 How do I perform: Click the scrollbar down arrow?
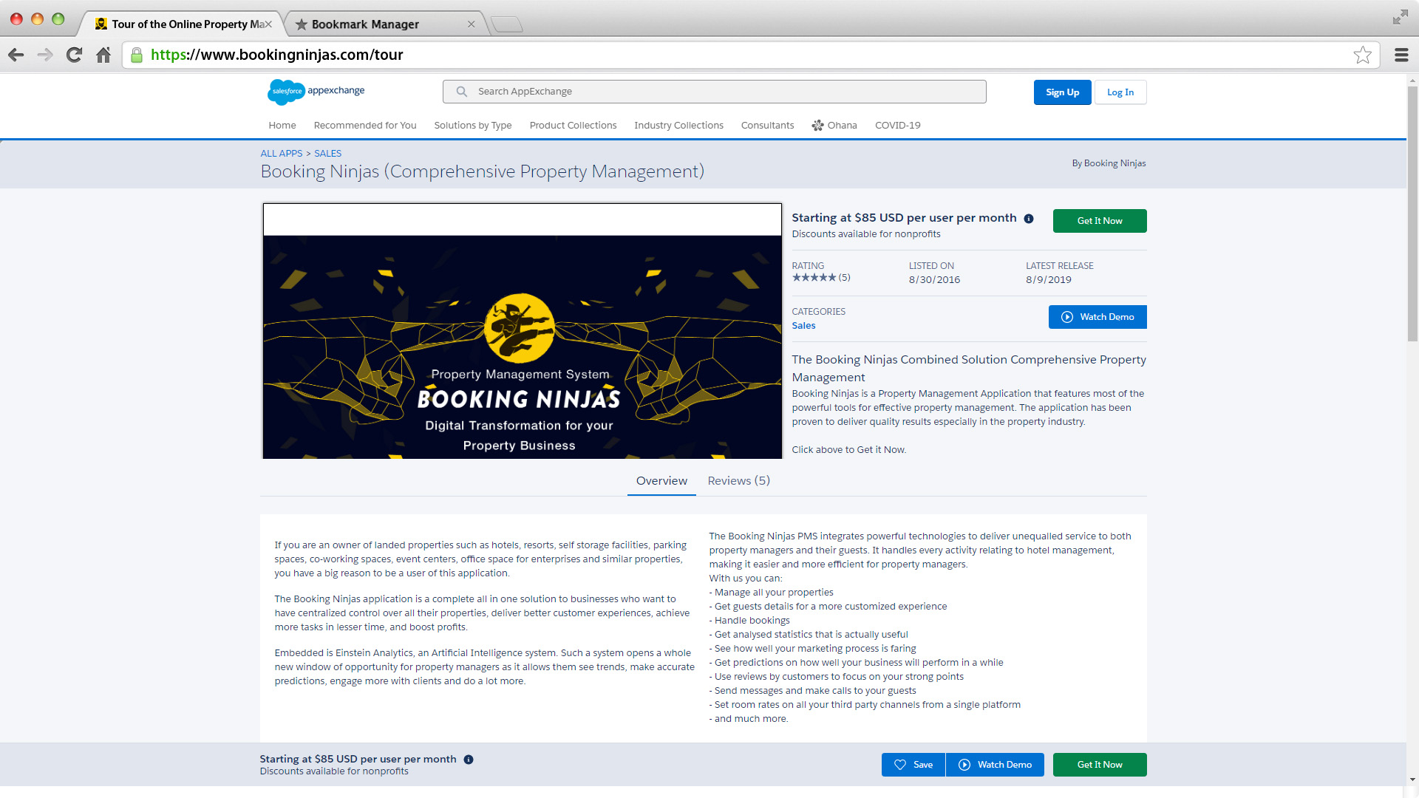click(x=1412, y=779)
